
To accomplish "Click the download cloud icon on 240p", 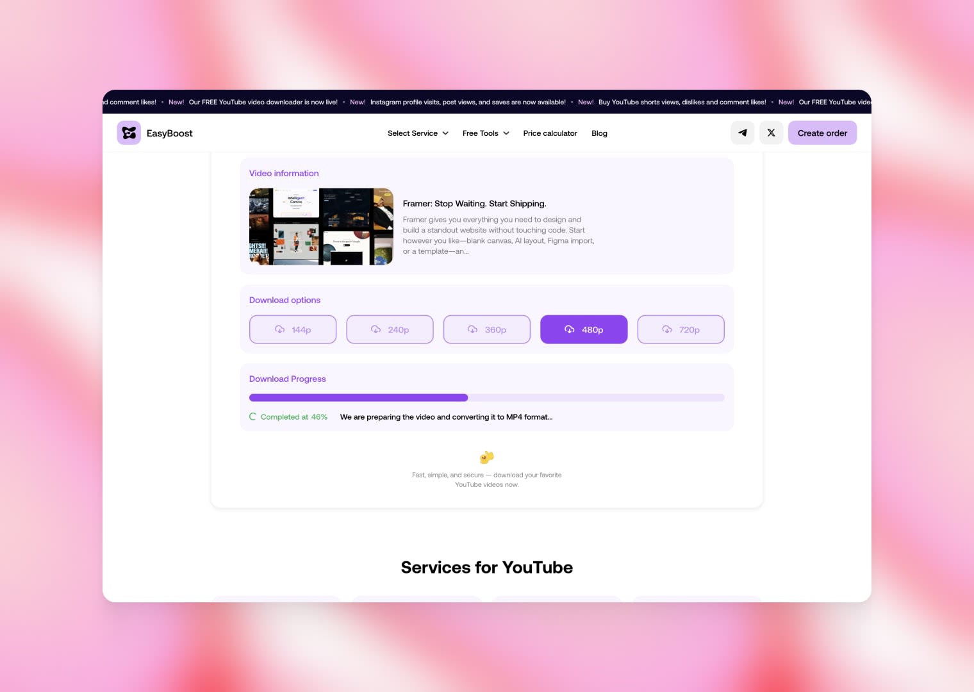I will 376,329.
